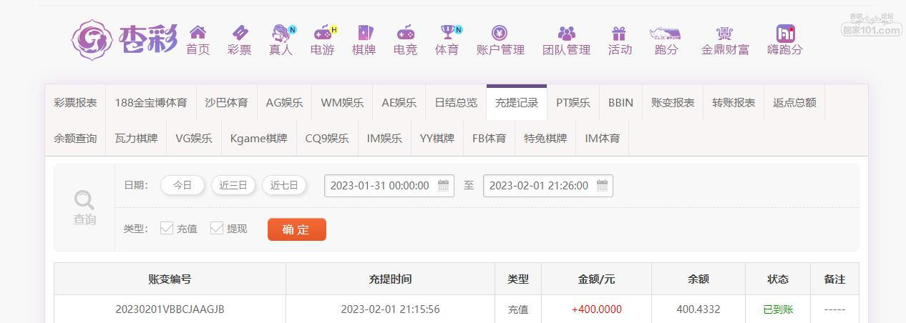
Task: Open start date calendar picker icon
Action: 444,186
